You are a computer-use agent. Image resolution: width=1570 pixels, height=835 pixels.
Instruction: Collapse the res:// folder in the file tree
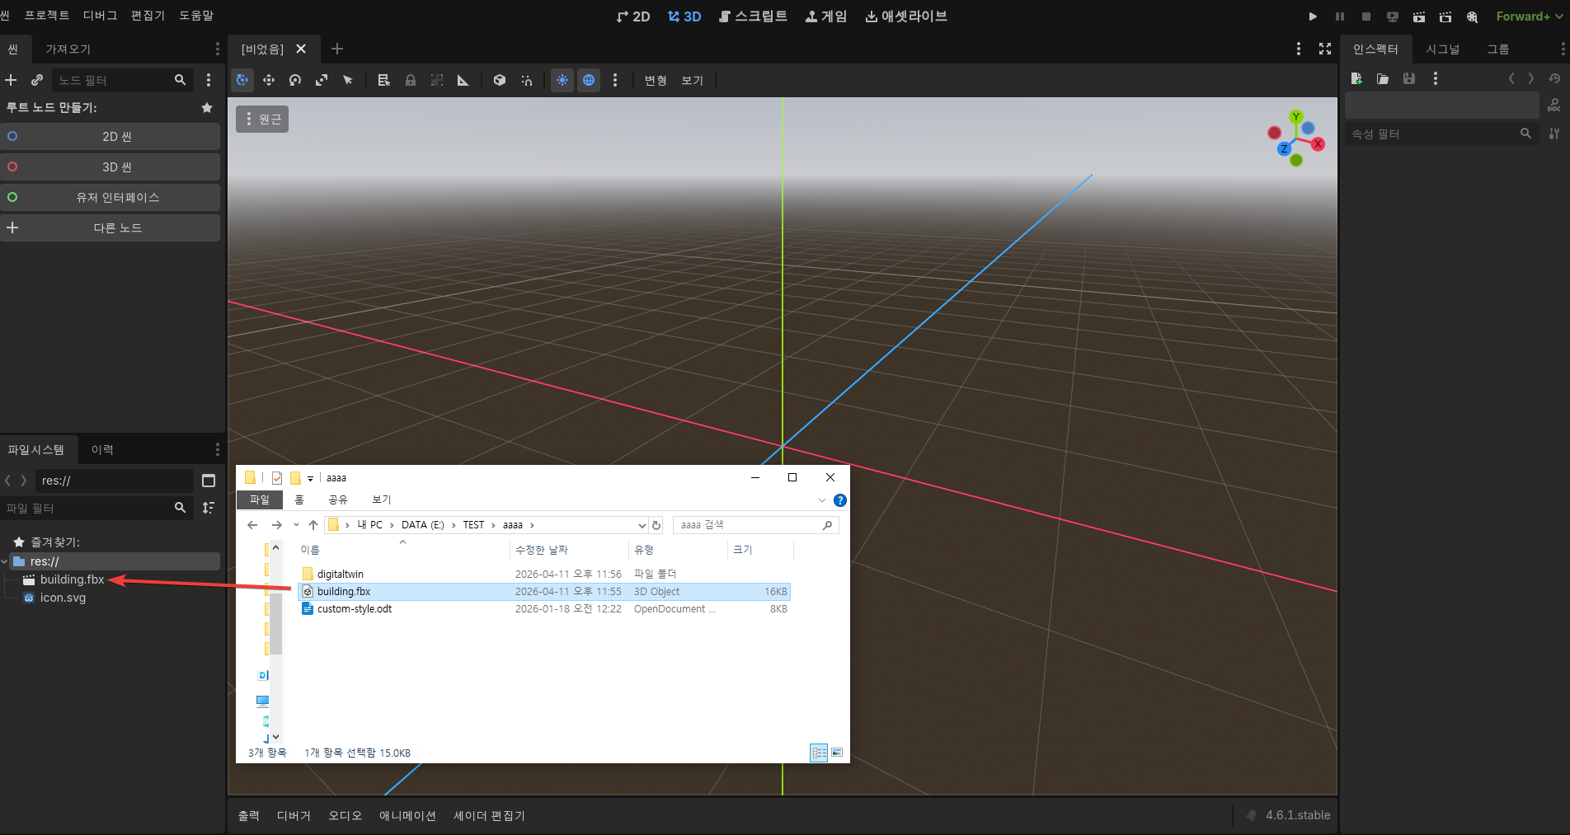pyautogui.click(x=5, y=561)
